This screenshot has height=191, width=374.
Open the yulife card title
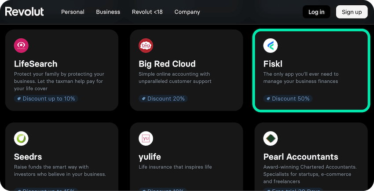click(x=150, y=157)
